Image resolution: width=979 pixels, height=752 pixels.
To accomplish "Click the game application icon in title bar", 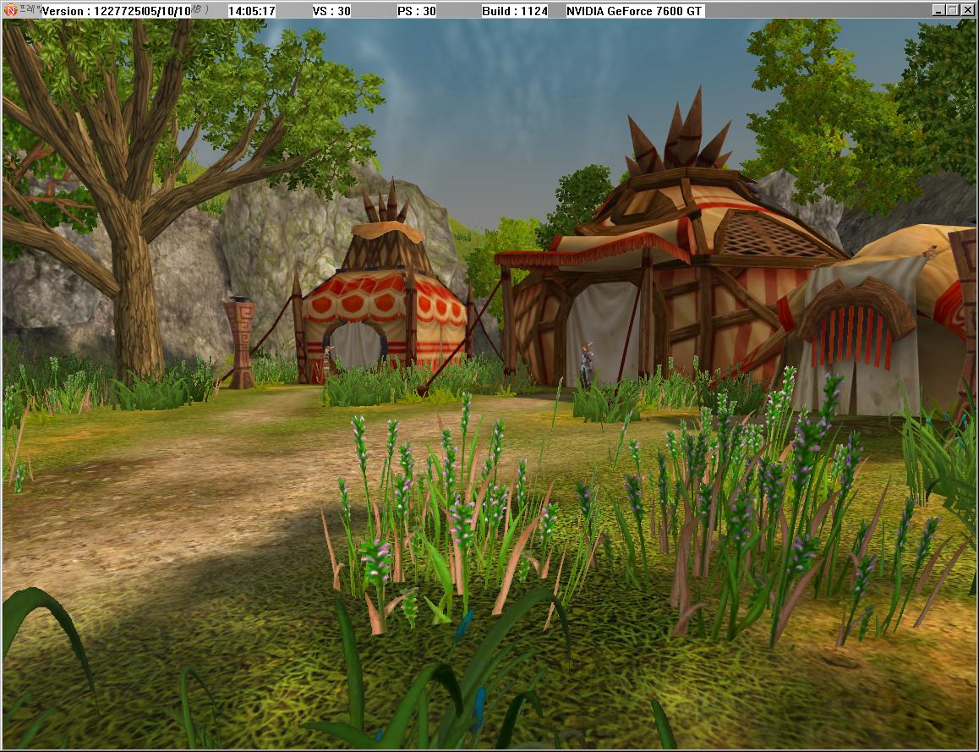I will click(11, 10).
